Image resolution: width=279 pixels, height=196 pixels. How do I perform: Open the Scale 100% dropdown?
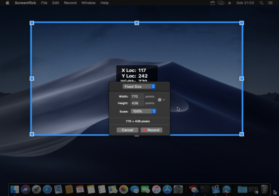coord(144,111)
